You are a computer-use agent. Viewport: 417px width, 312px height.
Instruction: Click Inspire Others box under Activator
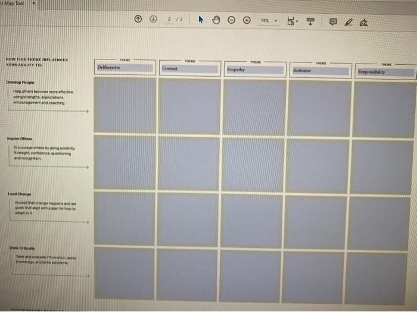pyautogui.click(x=318, y=166)
